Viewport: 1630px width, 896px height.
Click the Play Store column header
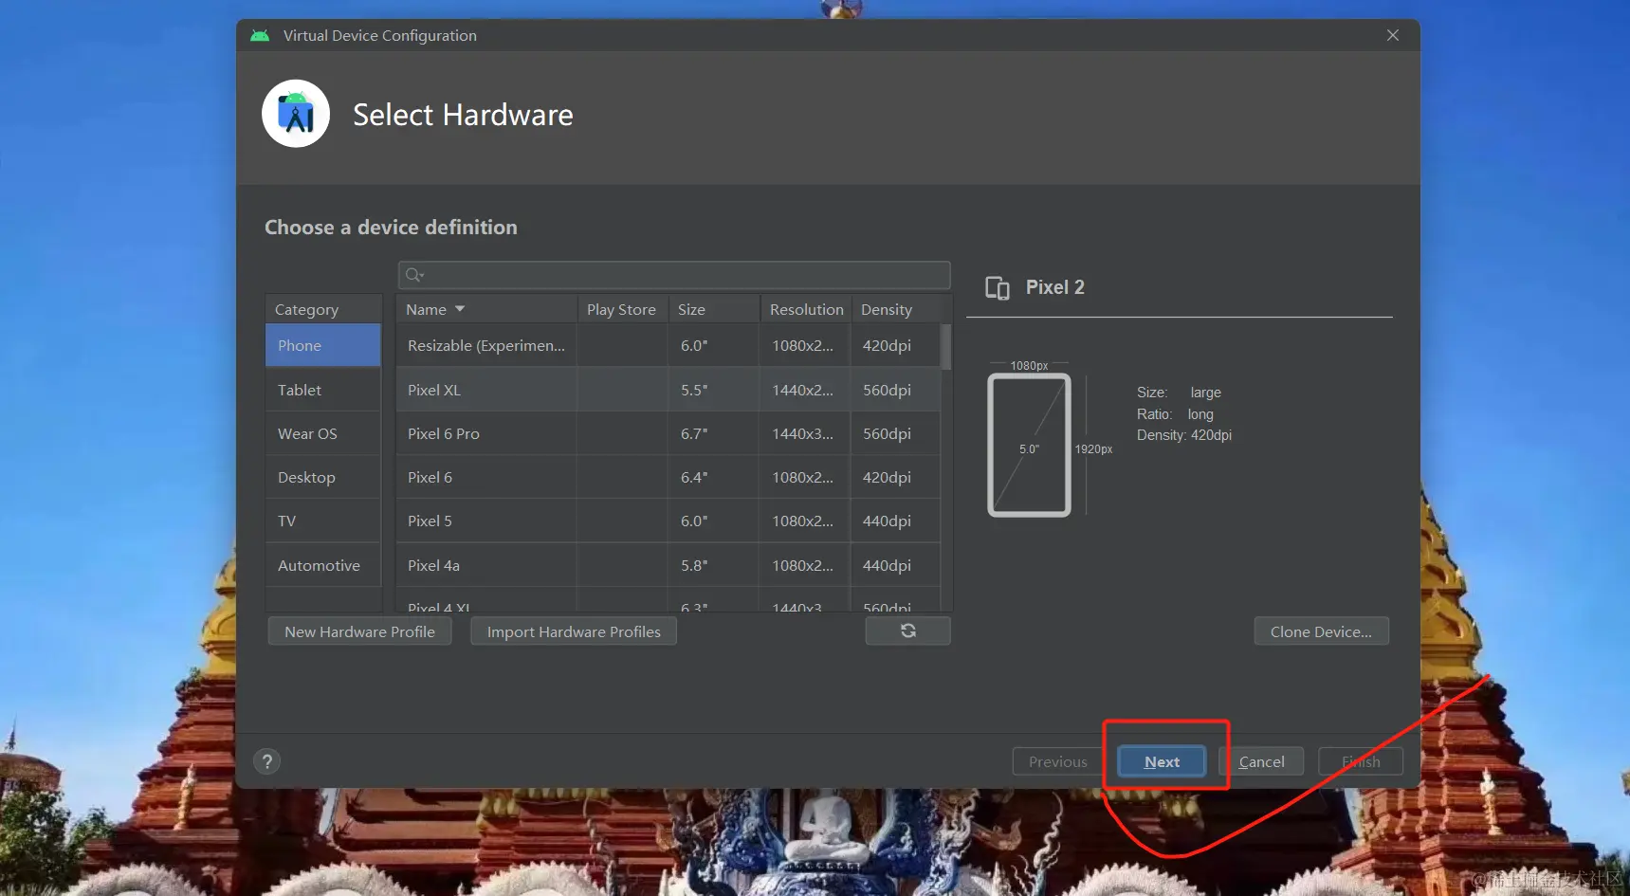pyautogui.click(x=622, y=309)
